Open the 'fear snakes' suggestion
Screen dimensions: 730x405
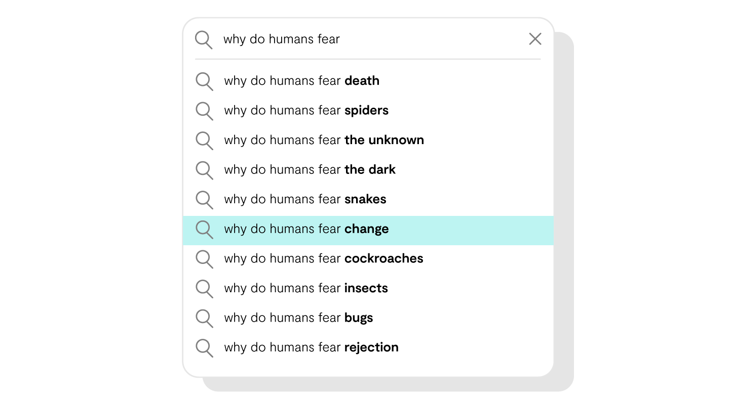click(x=305, y=199)
